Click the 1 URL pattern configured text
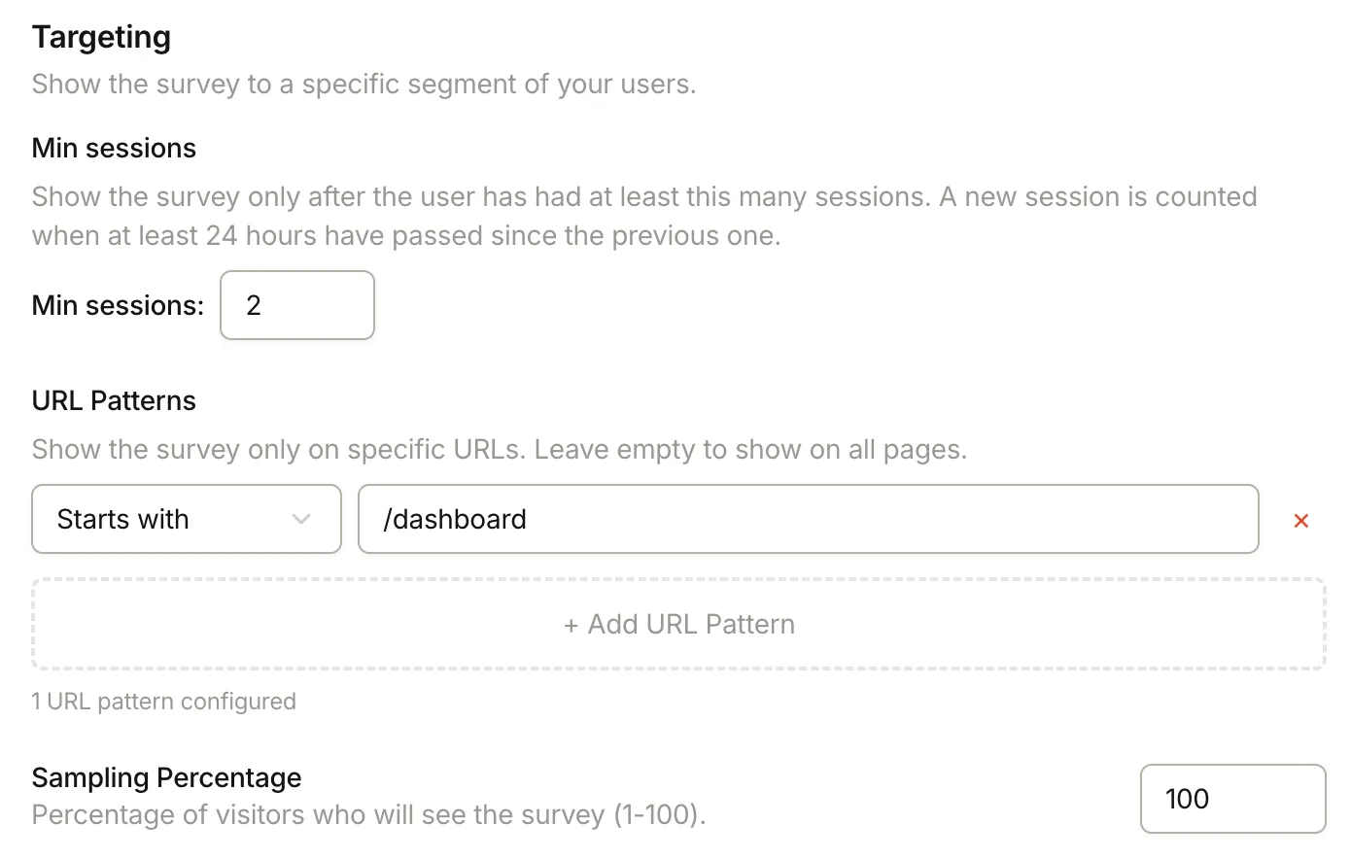Viewport: 1351px width, 859px height. [x=164, y=701]
